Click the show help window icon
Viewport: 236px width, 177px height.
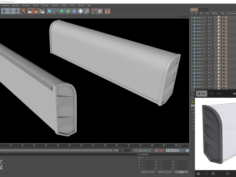[x=100, y=11]
